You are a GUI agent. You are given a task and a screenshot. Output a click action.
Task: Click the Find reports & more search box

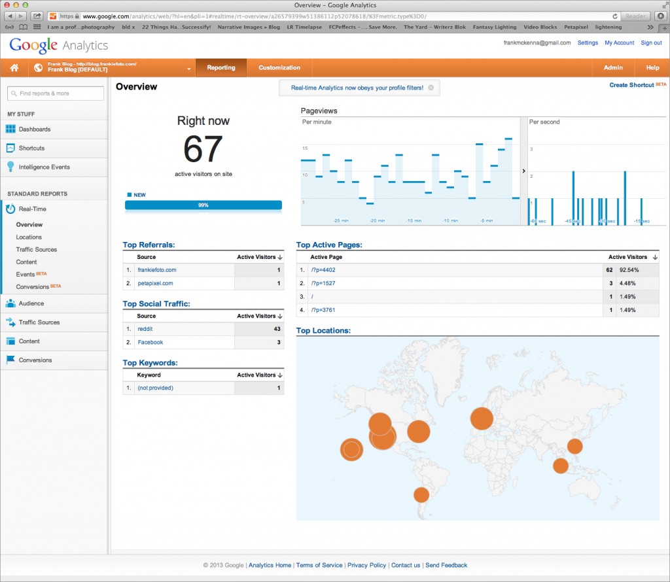(x=56, y=94)
